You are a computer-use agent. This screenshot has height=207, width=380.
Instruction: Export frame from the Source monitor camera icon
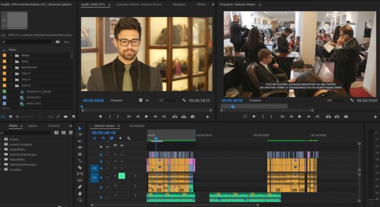pyautogui.click(x=192, y=116)
